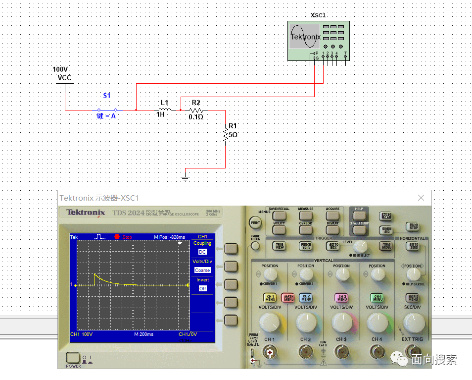
Task: Click the SINGLE SEQ button
Action: [x=386, y=230]
